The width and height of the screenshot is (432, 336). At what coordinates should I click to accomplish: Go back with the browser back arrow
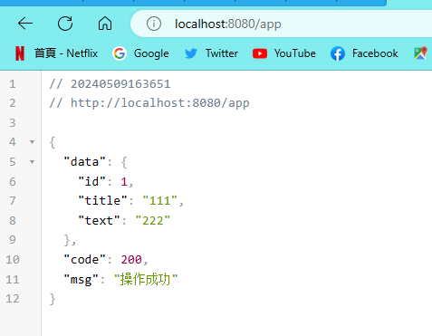click(25, 24)
